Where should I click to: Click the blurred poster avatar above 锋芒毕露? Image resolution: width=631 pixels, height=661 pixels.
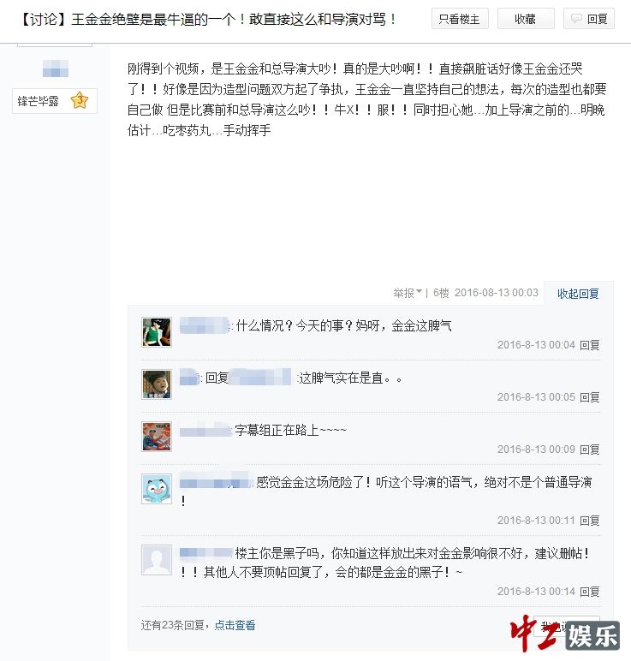(x=55, y=68)
